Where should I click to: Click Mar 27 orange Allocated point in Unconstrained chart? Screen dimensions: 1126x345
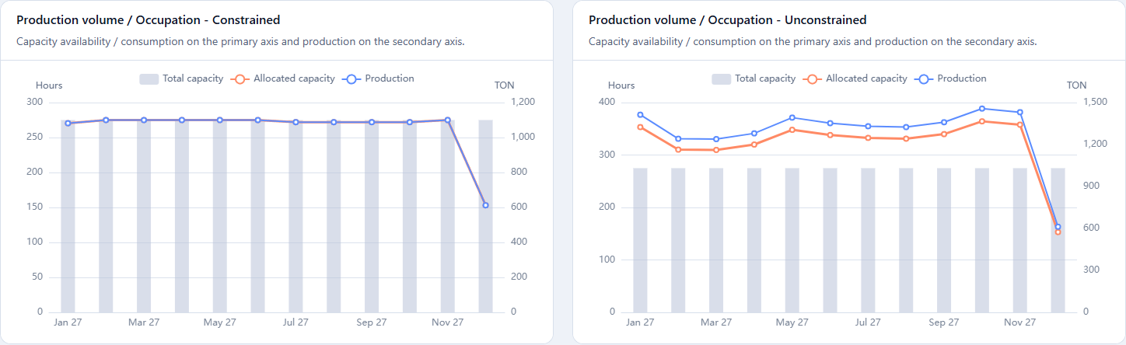[x=716, y=150]
